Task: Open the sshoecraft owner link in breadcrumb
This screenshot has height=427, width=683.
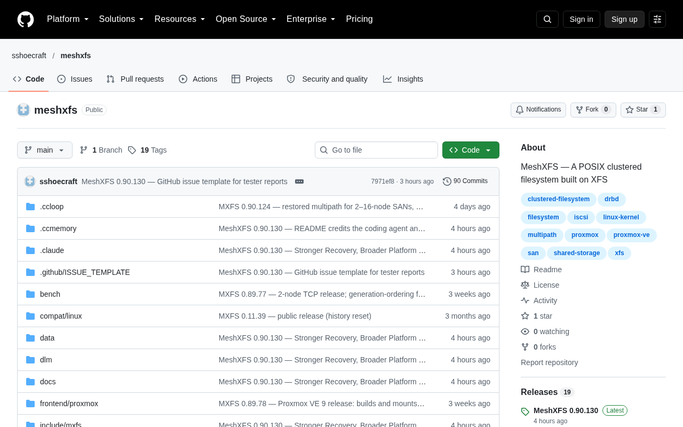Action: point(29,56)
